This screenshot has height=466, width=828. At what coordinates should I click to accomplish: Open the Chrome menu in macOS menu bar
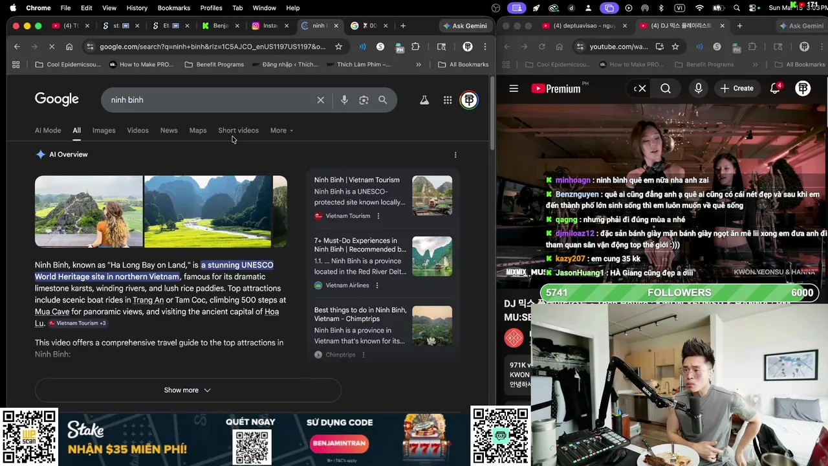38,8
